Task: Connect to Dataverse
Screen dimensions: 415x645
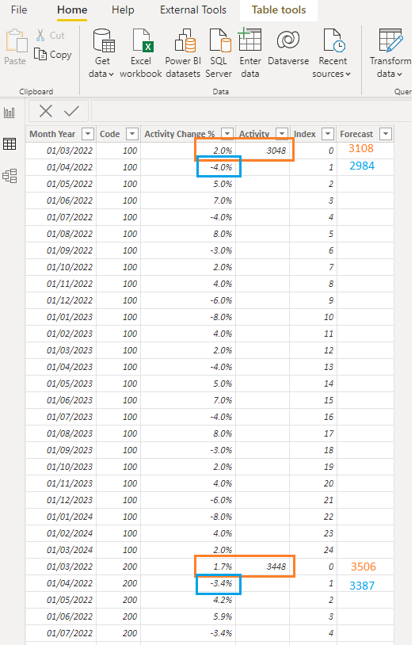Action: (x=288, y=47)
